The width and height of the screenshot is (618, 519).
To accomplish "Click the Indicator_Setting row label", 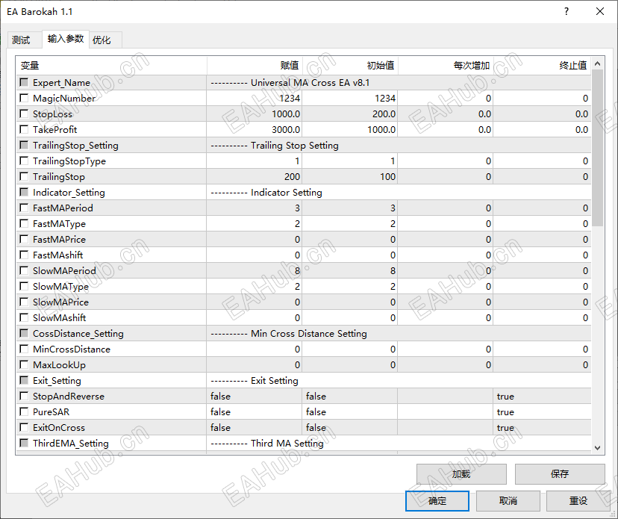I will 69,193.
